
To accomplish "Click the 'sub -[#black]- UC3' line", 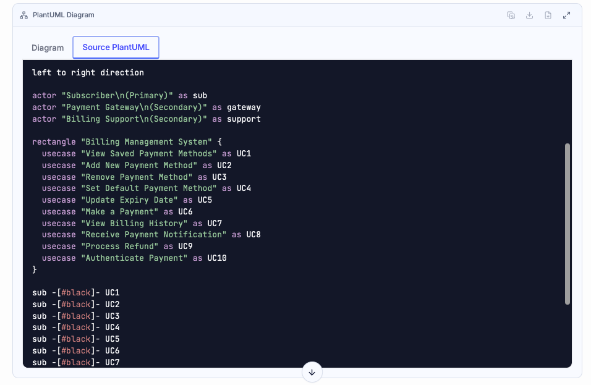I will (76, 316).
